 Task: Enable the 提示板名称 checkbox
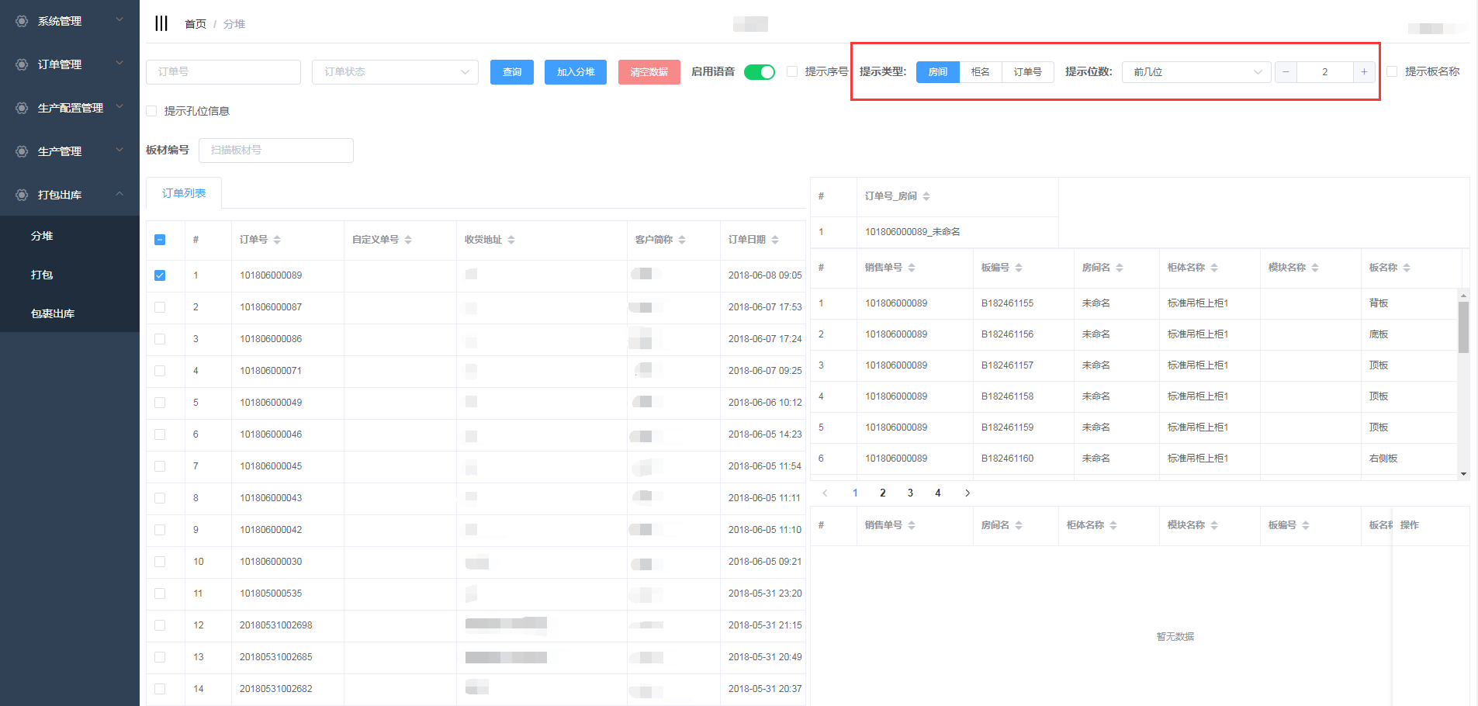tap(1392, 71)
